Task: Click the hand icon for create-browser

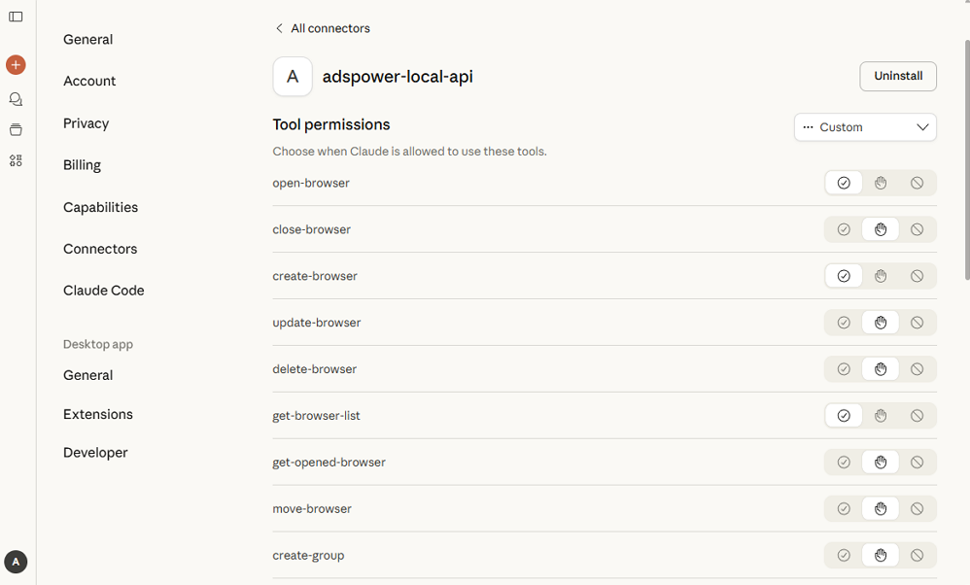Action: pos(880,276)
